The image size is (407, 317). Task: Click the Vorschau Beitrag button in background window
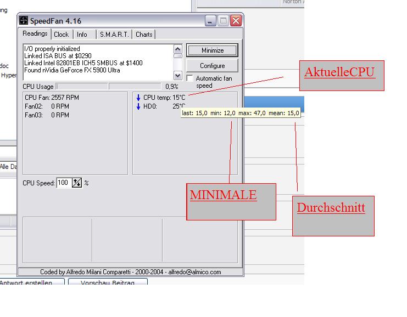pos(108,282)
